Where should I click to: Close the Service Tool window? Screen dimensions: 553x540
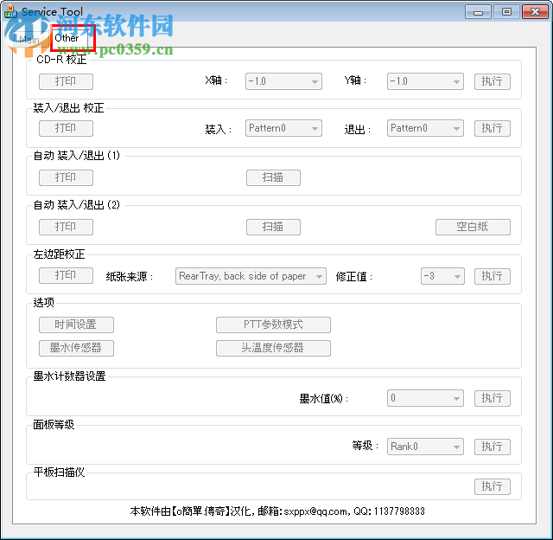point(535,12)
